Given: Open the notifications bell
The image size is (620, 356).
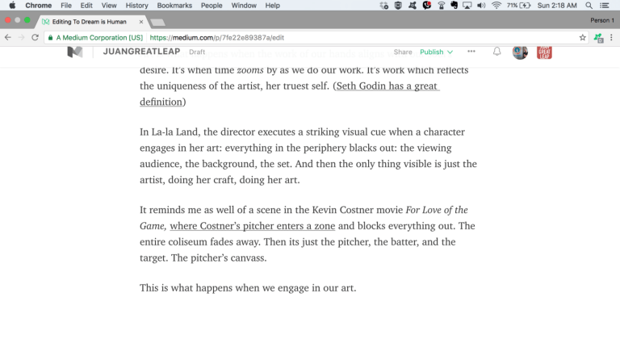Looking at the screenshot, I should (497, 52).
